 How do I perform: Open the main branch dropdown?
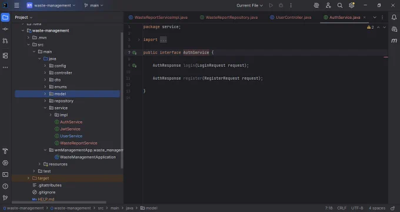click(x=94, y=5)
